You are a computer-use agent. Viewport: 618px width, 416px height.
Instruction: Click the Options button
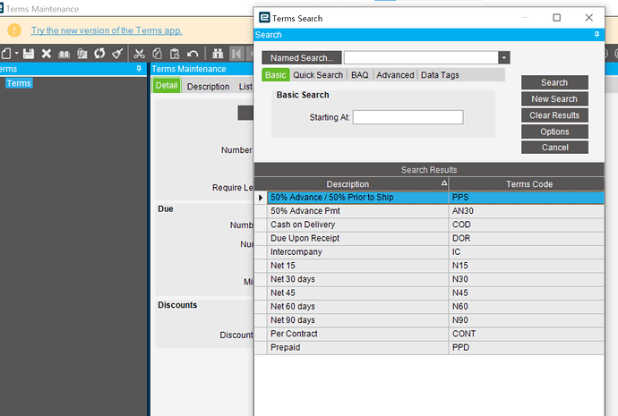554,132
